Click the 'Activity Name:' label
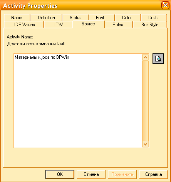This screenshot has width=171, height=182. (x=20, y=37)
